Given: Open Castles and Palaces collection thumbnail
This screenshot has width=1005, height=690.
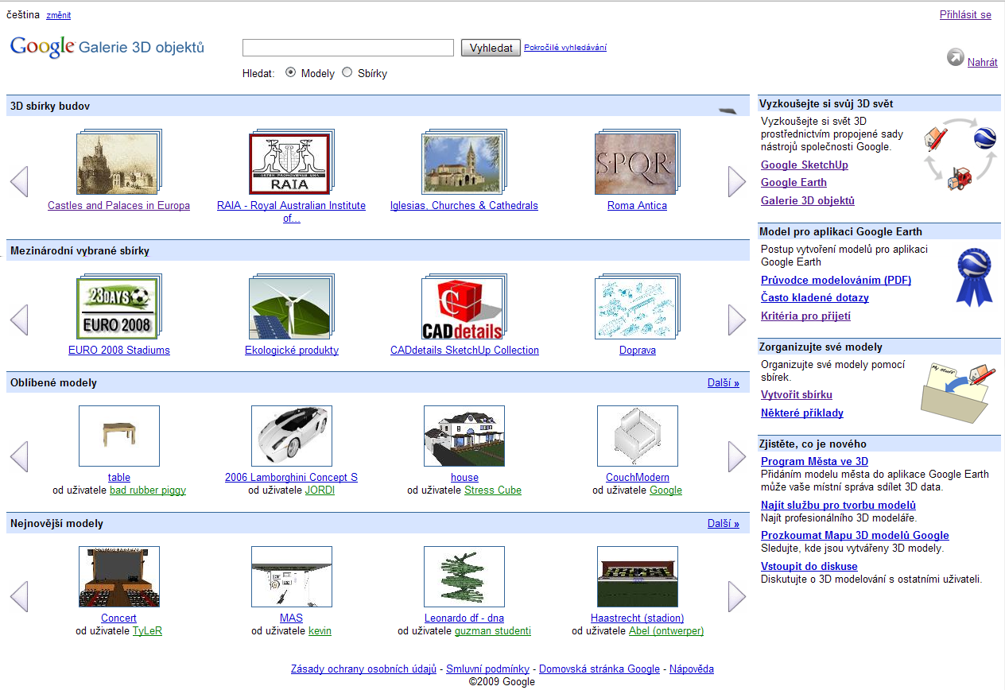Looking at the screenshot, I should (118, 163).
